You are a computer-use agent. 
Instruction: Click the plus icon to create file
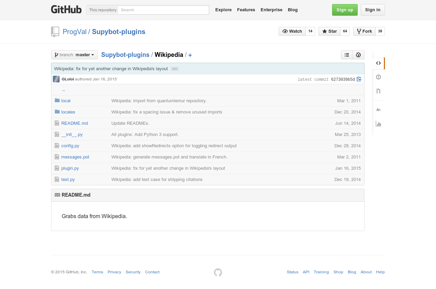click(190, 55)
